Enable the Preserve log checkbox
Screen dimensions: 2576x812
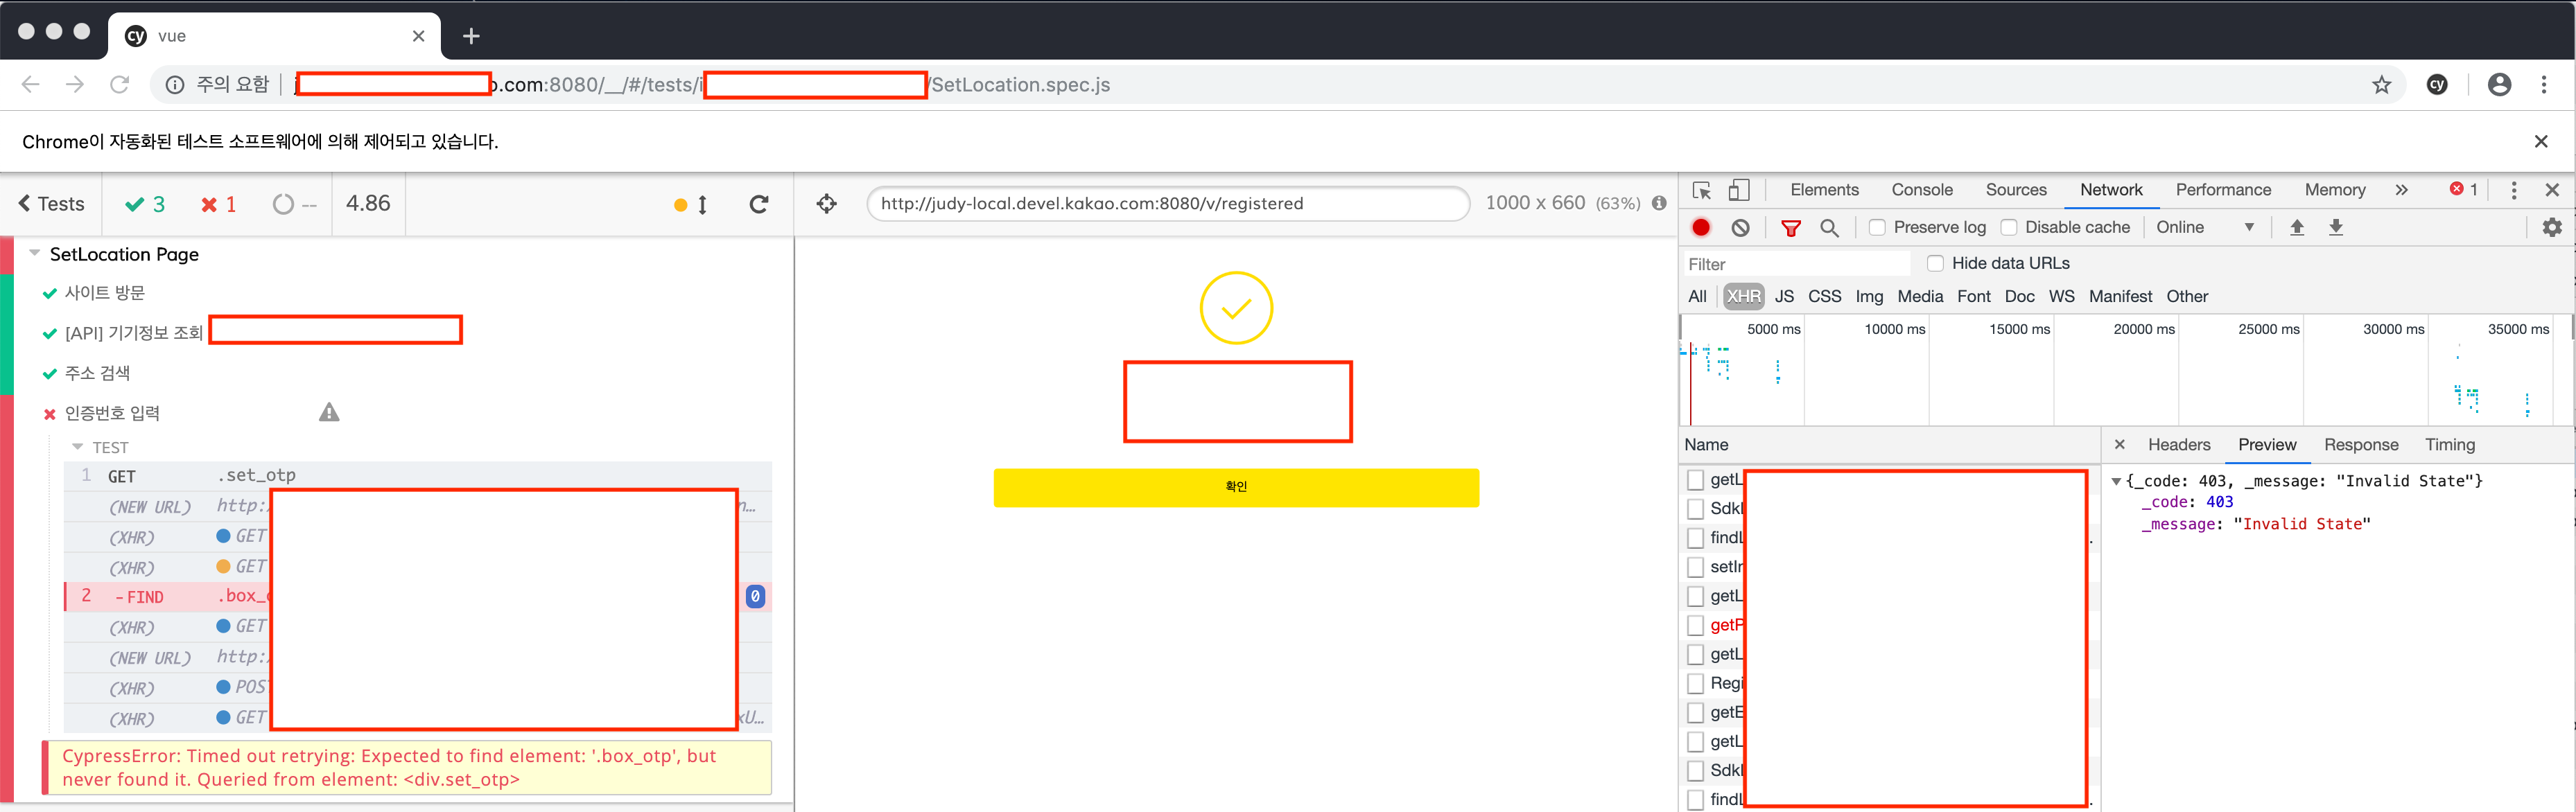click(1877, 228)
